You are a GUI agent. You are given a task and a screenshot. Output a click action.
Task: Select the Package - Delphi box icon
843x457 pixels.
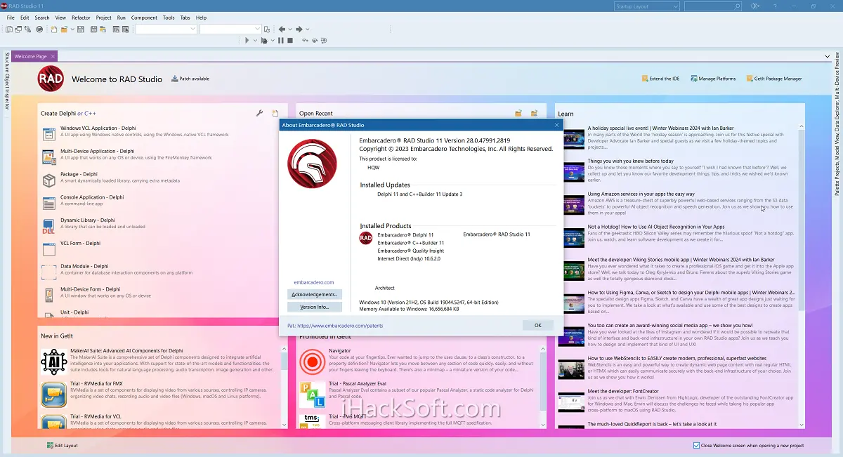(48, 180)
